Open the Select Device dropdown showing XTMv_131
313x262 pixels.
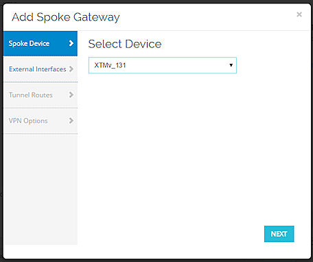(163, 65)
